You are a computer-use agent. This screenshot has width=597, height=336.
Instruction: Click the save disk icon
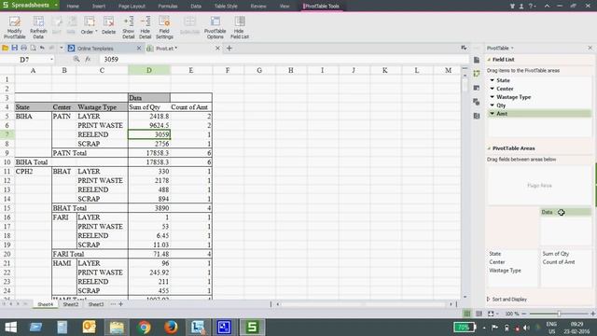coord(15,48)
